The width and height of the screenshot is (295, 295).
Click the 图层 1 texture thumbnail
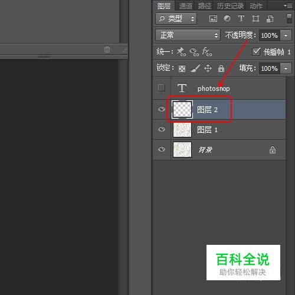pos(182,130)
